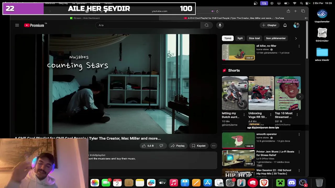This screenshot has height=188, width=335.
Task: Open Music from the Dock
Action: pyautogui.click(x=174, y=183)
